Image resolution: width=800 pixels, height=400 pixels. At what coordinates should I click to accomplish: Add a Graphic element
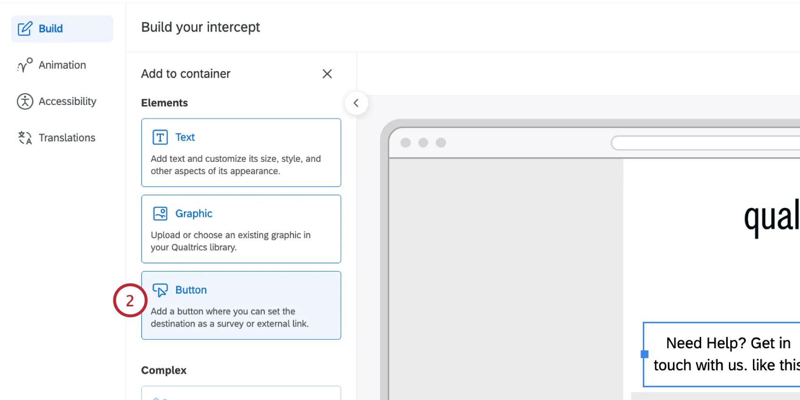pos(241,229)
